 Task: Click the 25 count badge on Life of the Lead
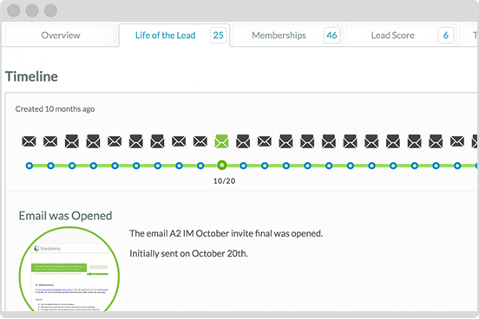[218, 36]
